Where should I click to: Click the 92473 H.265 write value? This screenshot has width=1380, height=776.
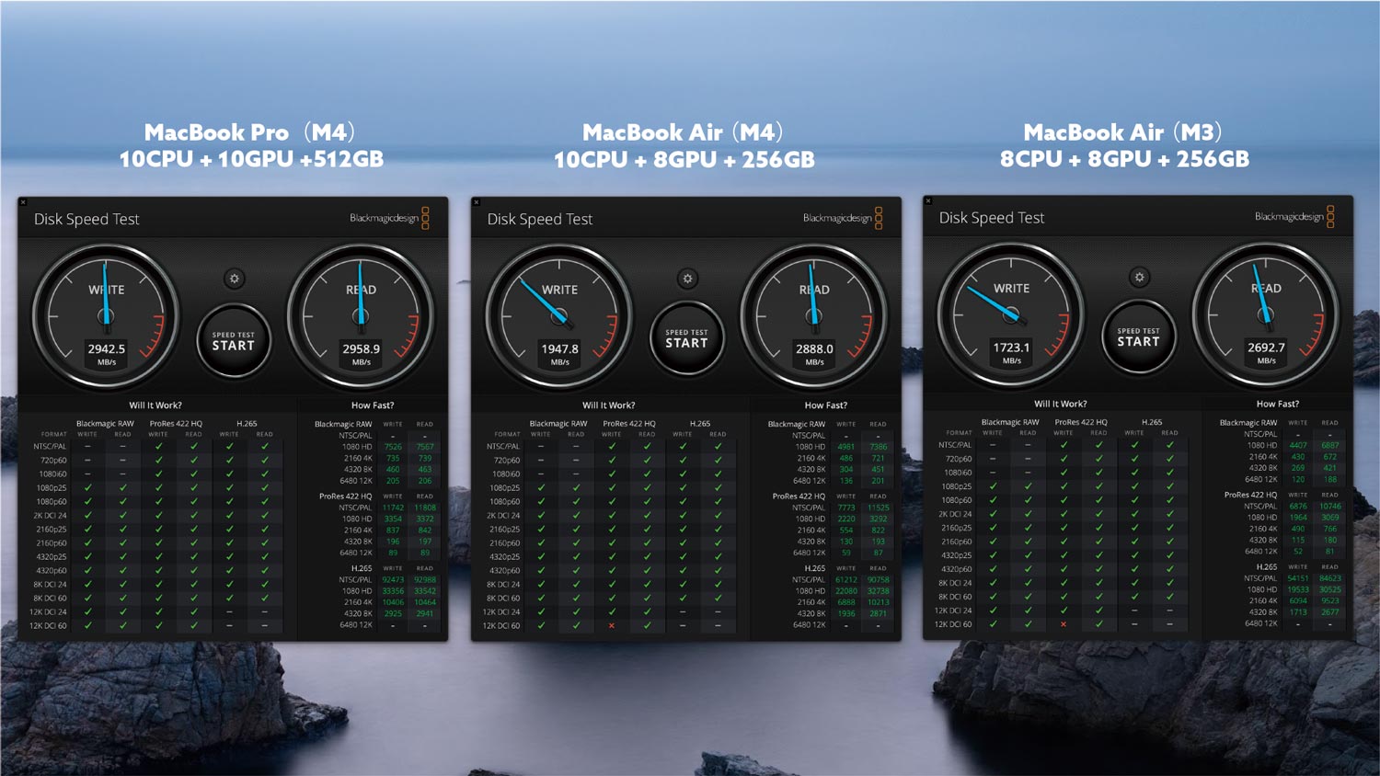393,580
